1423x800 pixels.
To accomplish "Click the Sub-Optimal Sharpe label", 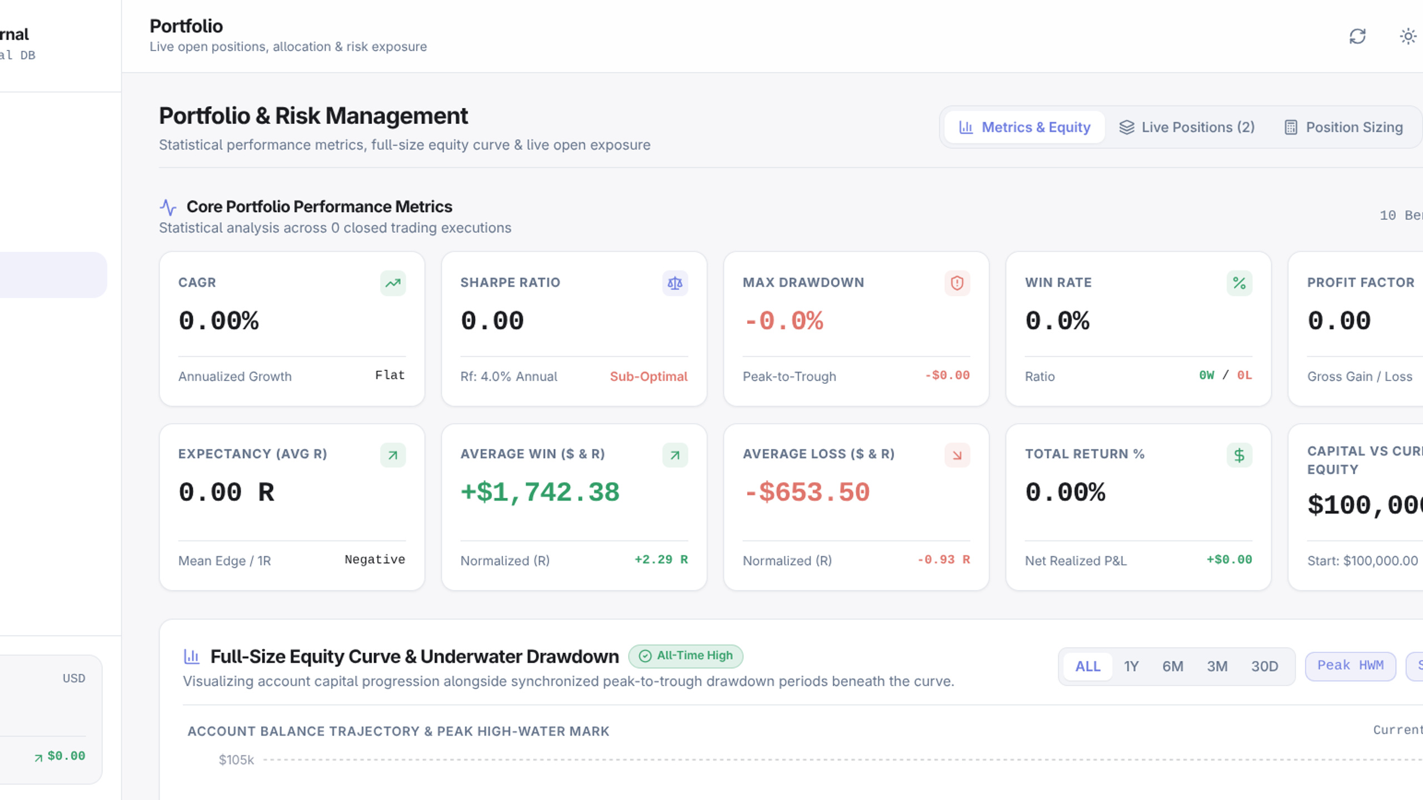I will click(x=649, y=376).
